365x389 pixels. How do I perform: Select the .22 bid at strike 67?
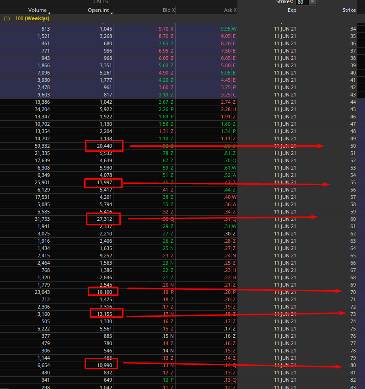point(165,271)
